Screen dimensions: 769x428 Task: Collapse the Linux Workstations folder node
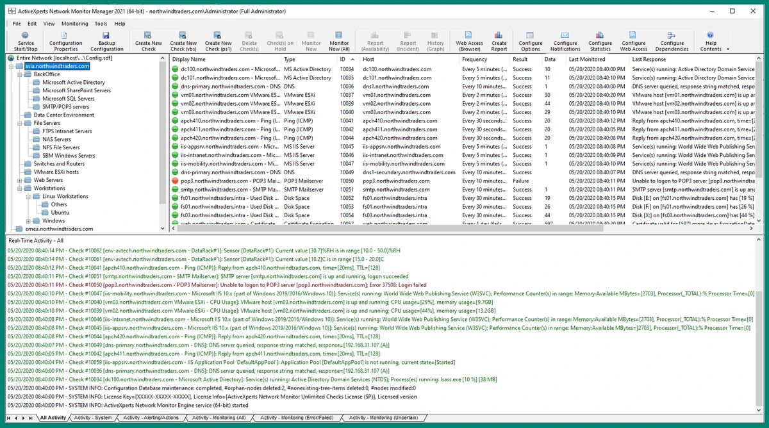pos(28,197)
